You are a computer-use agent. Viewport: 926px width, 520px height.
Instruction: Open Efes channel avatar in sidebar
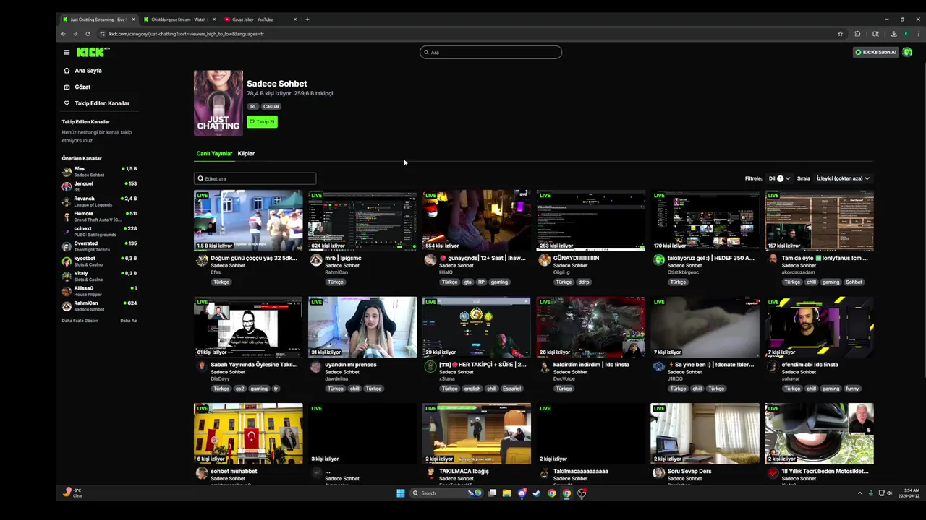(x=67, y=171)
